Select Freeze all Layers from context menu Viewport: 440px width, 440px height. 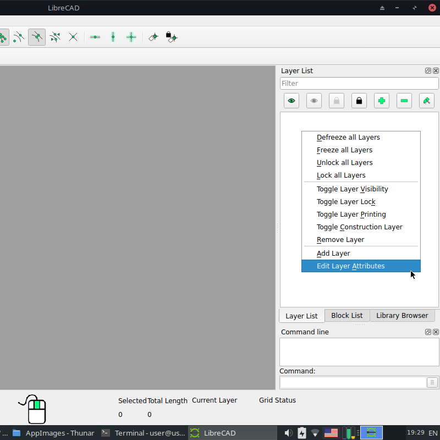pyautogui.click(x=344, y=150)
